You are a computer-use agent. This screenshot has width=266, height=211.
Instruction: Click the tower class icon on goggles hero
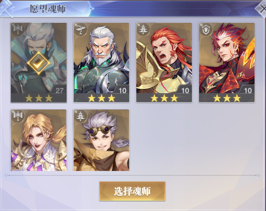pos(81,116)
